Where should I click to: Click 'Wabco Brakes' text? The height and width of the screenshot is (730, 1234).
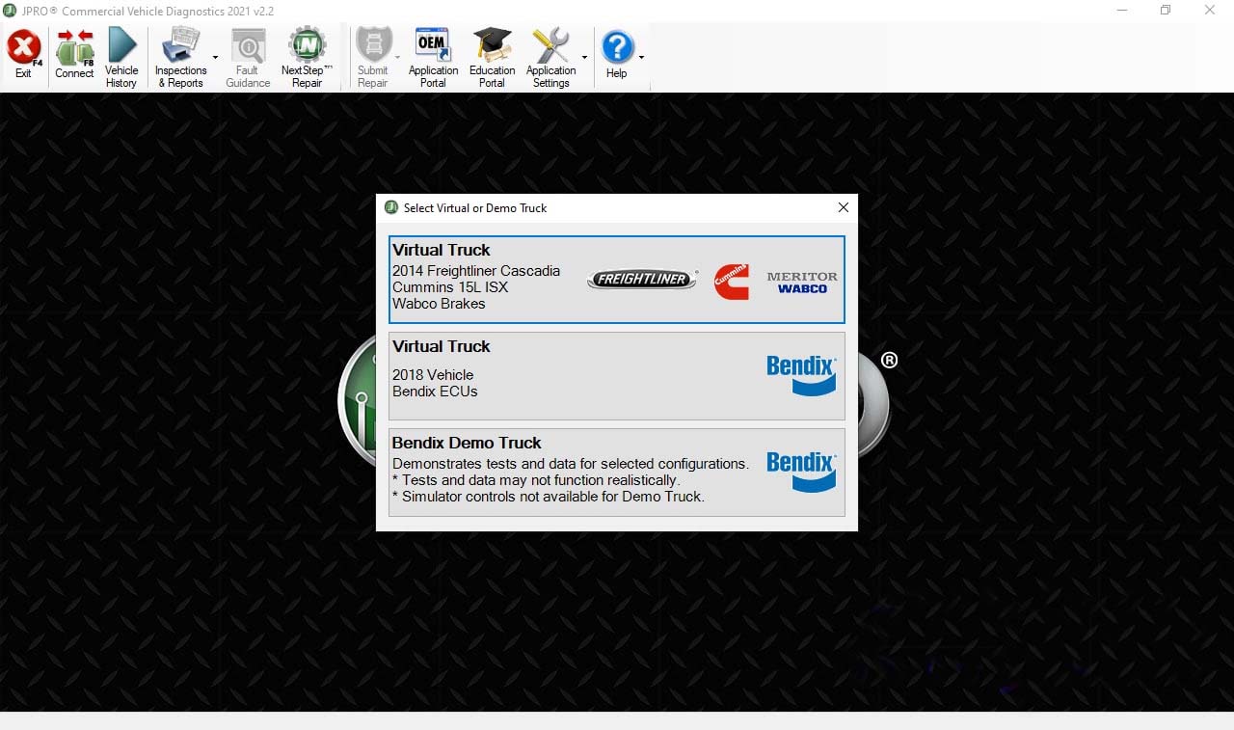click(x=439, y=304)
